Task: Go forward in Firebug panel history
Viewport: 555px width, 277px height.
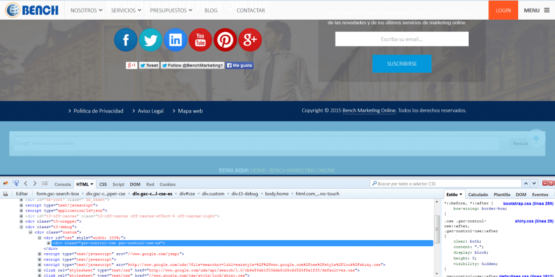Action: click(35, 183)
